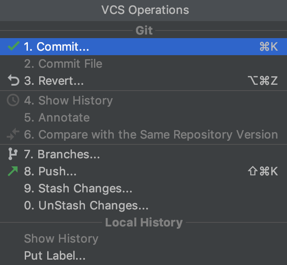Click the ⌥⌘Z shortcut hint for Revert

pos(263,81)
